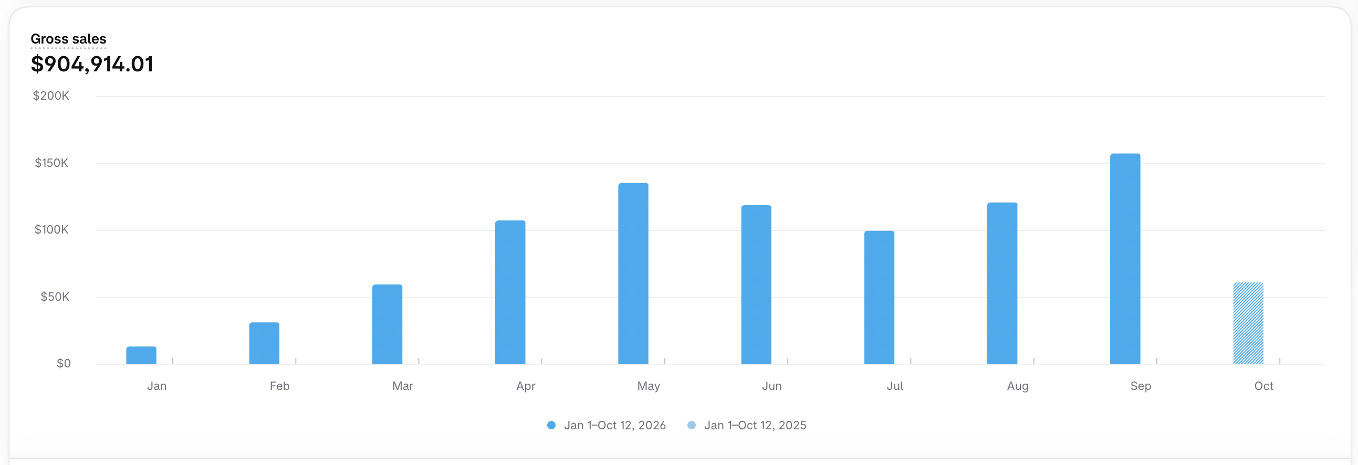
Task: Toggle the Jan 1–Oct 12, 2026 legend series
Action: tap(607, 426)
